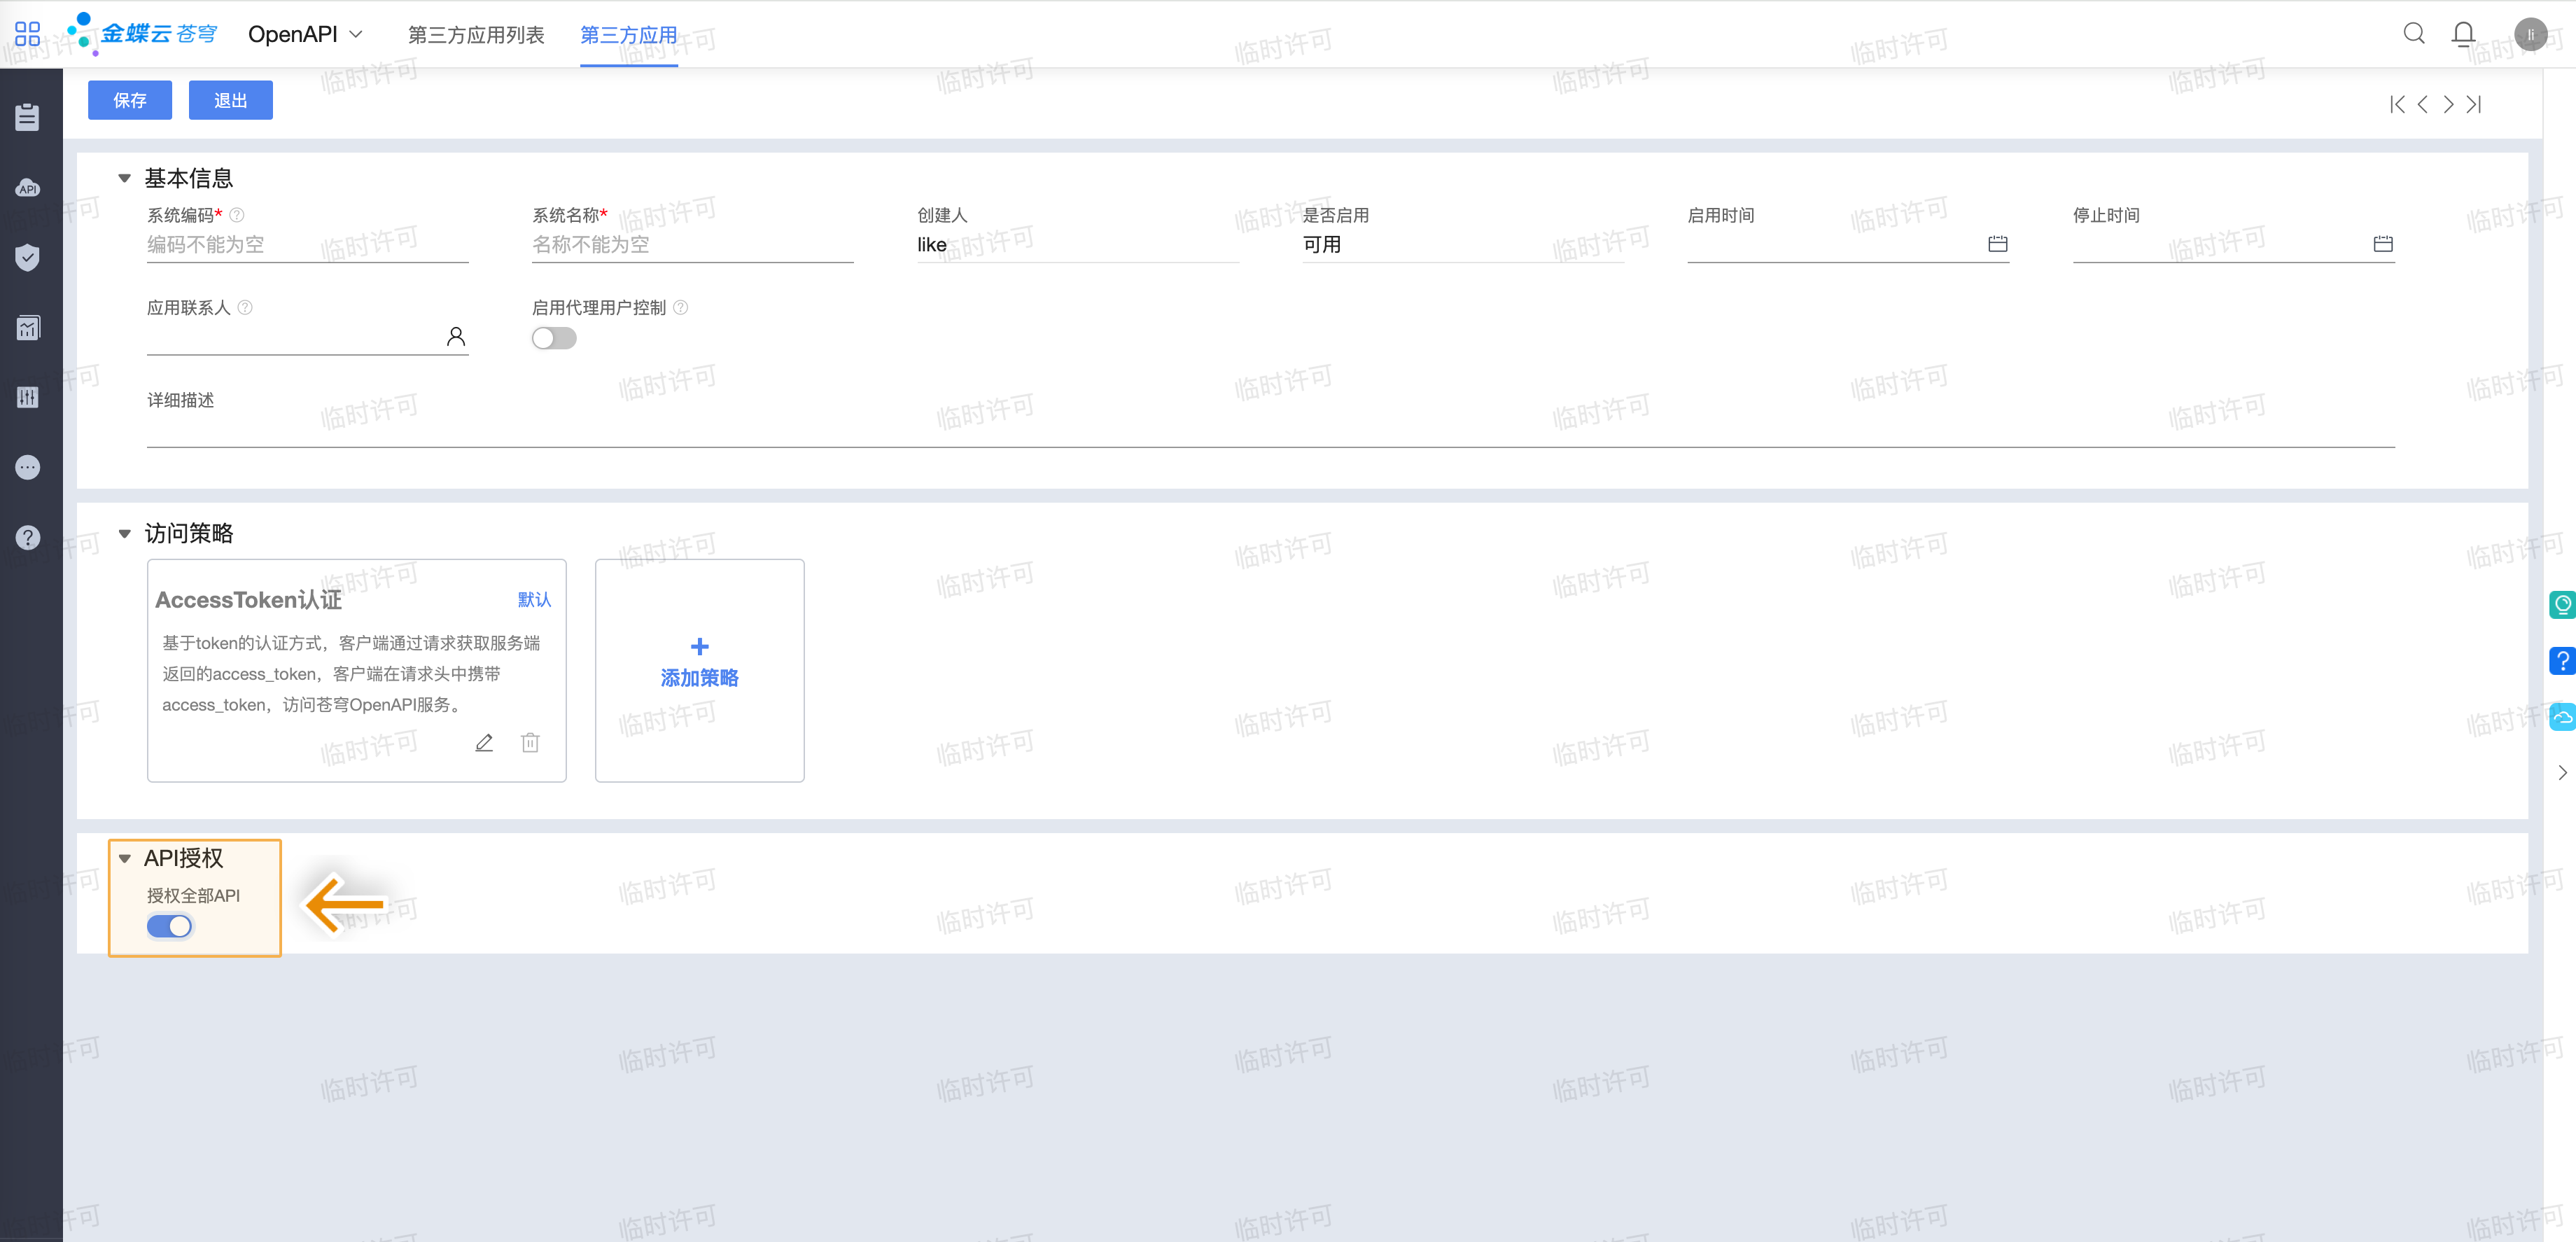Select the 第三方应用 tab
Viewport: 2576px width, 1242px height.
(628, 35)
